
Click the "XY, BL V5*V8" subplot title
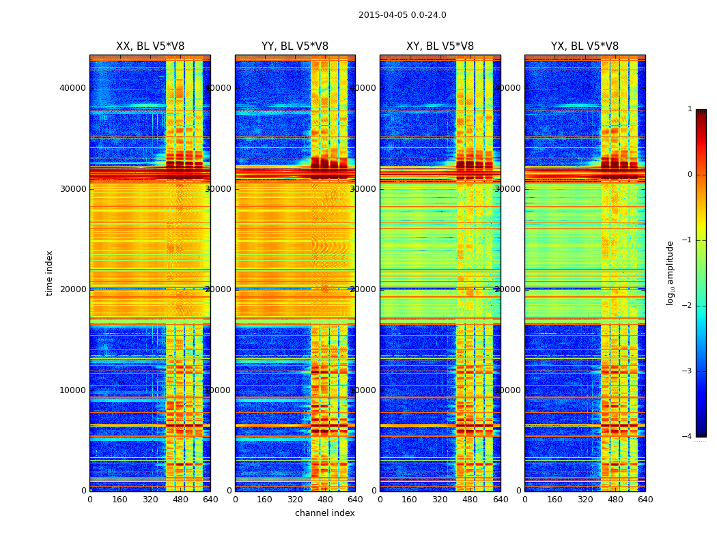(440, 46)
